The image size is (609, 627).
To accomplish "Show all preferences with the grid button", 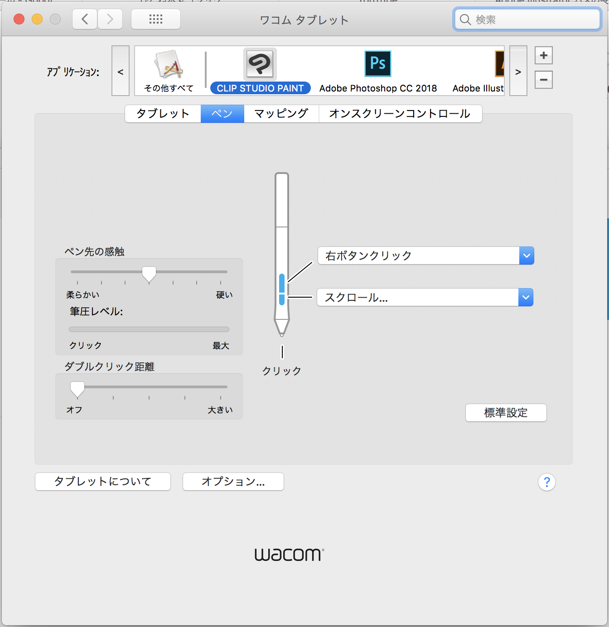I will (x=156, y=19).
